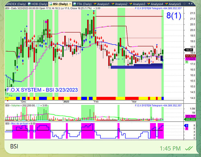This screenshot has width=201, height=157.
Task: Click the Analysis5 tab icon
Action: 167,4
